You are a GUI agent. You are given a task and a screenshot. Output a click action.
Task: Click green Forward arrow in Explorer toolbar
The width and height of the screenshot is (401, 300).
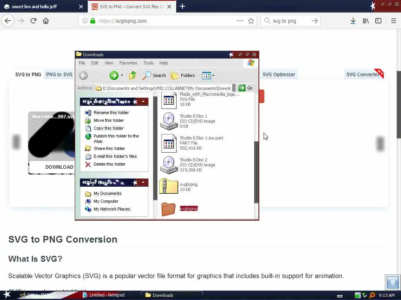coord(114,75)
